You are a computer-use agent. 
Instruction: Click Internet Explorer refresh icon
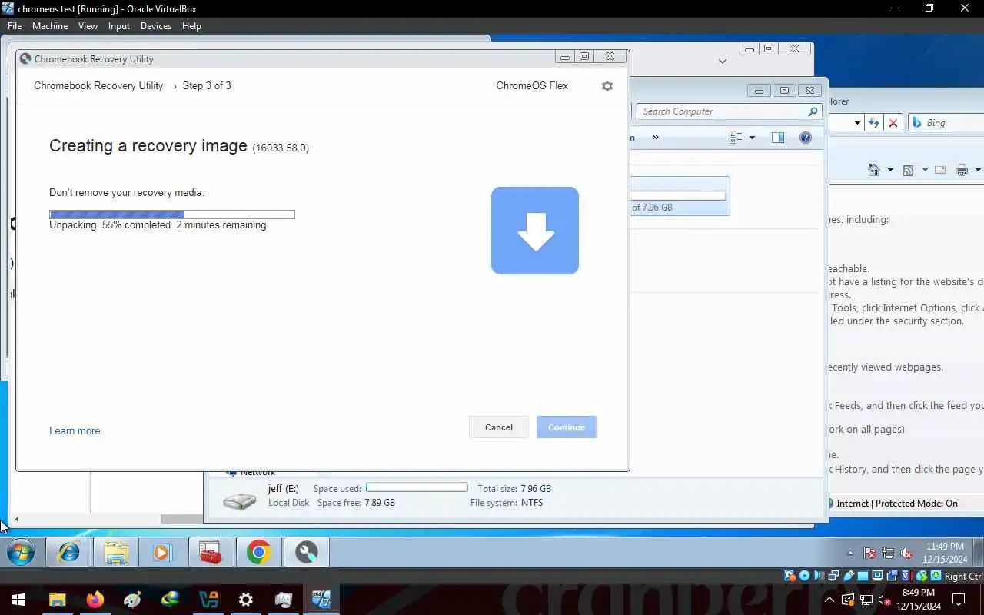coord(874,123)
